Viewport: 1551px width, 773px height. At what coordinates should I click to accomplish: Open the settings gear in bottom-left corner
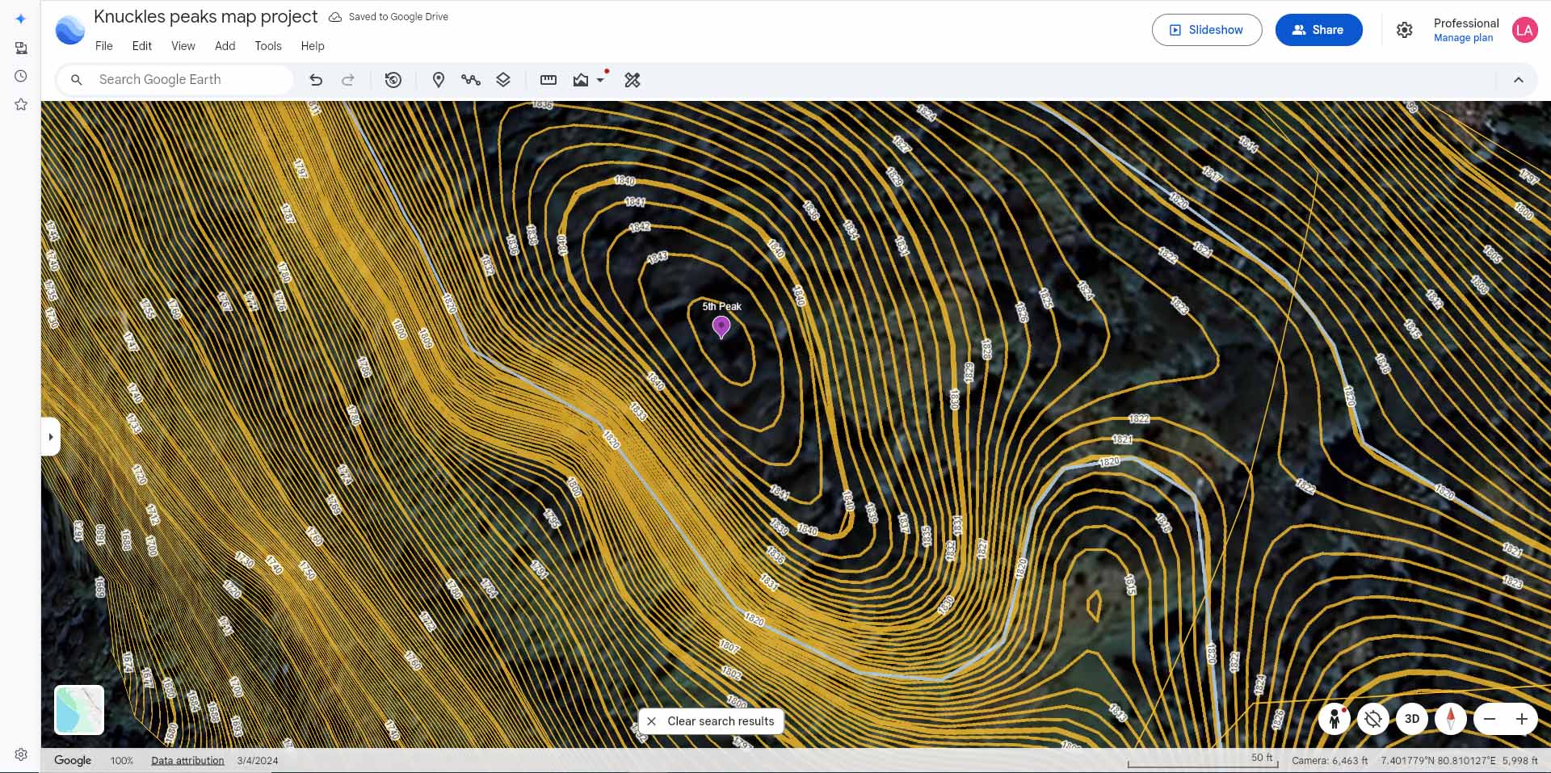tap(21, 754)
